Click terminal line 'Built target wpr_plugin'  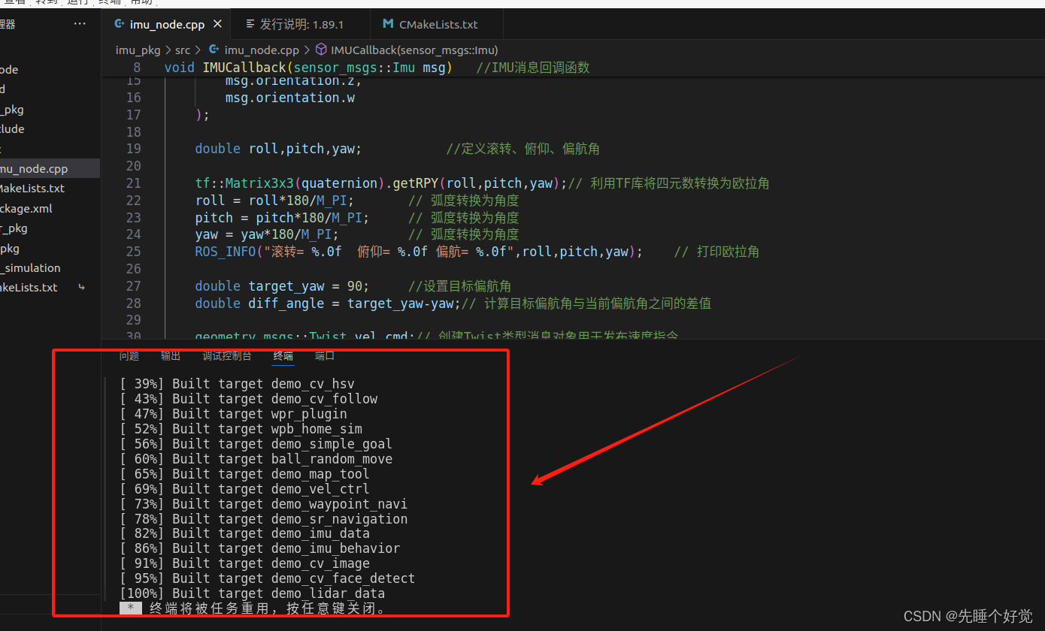pyautogui.click(x=259, y=414)
